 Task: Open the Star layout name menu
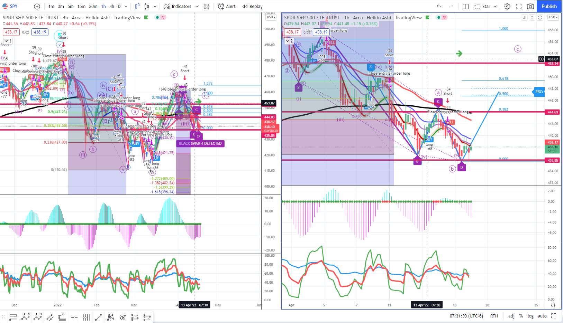482,6
